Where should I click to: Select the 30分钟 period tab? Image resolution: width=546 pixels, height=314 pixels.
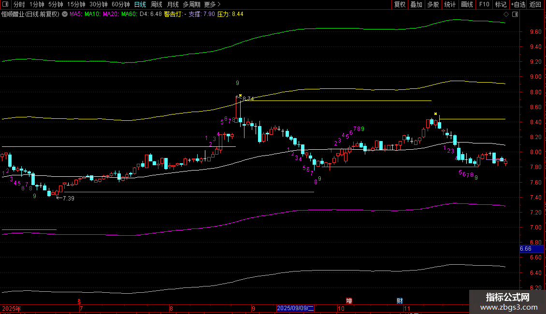pyautogui.click(x=99, y=4)
